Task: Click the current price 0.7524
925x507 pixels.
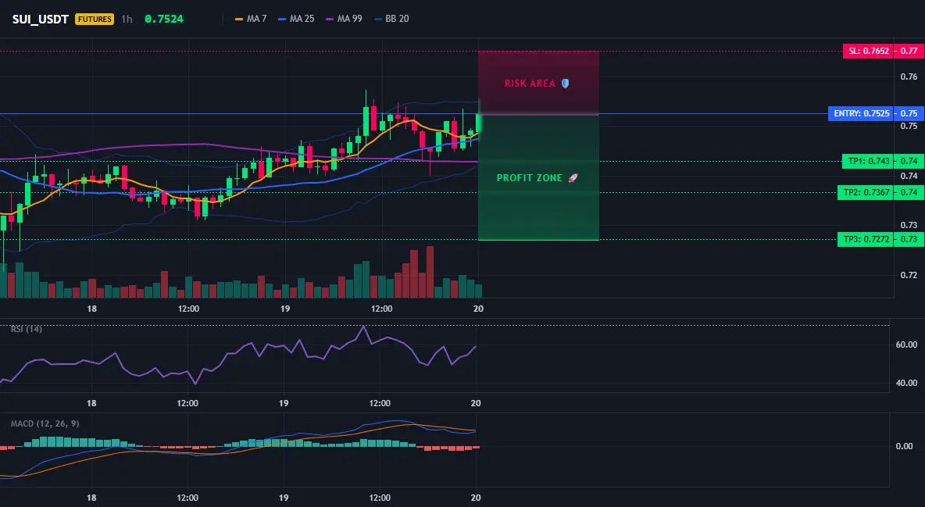Action: tap(164, 19)
